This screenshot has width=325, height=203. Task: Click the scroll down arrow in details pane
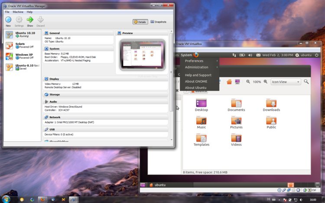(172, 140)
